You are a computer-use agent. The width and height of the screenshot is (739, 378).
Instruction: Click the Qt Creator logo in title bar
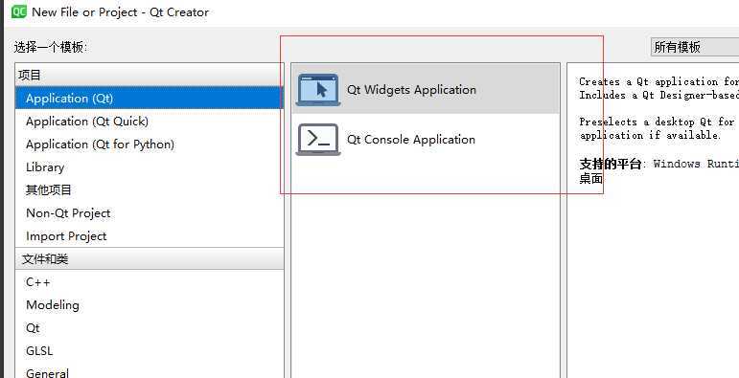19,11
